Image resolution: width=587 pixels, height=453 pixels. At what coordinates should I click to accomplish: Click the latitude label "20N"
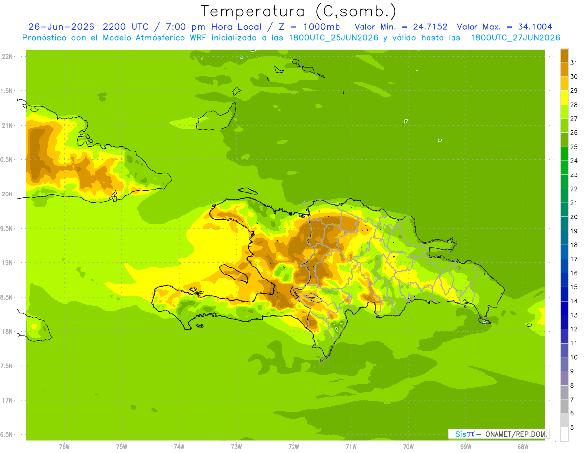8,194
